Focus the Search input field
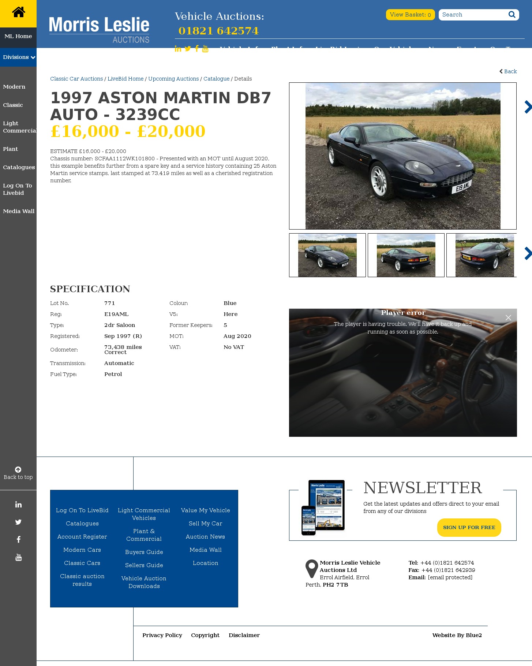This screenshot has height=666, width=532. tap(473, 15)
